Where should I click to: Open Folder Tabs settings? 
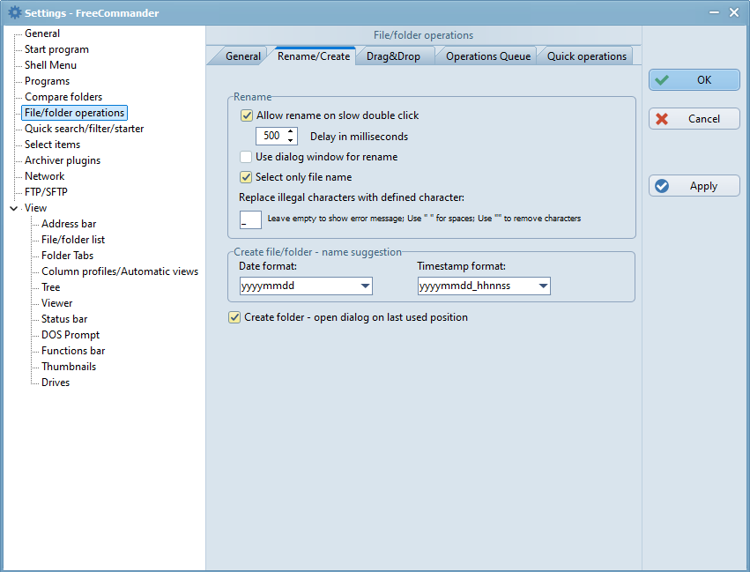[67, 256]
